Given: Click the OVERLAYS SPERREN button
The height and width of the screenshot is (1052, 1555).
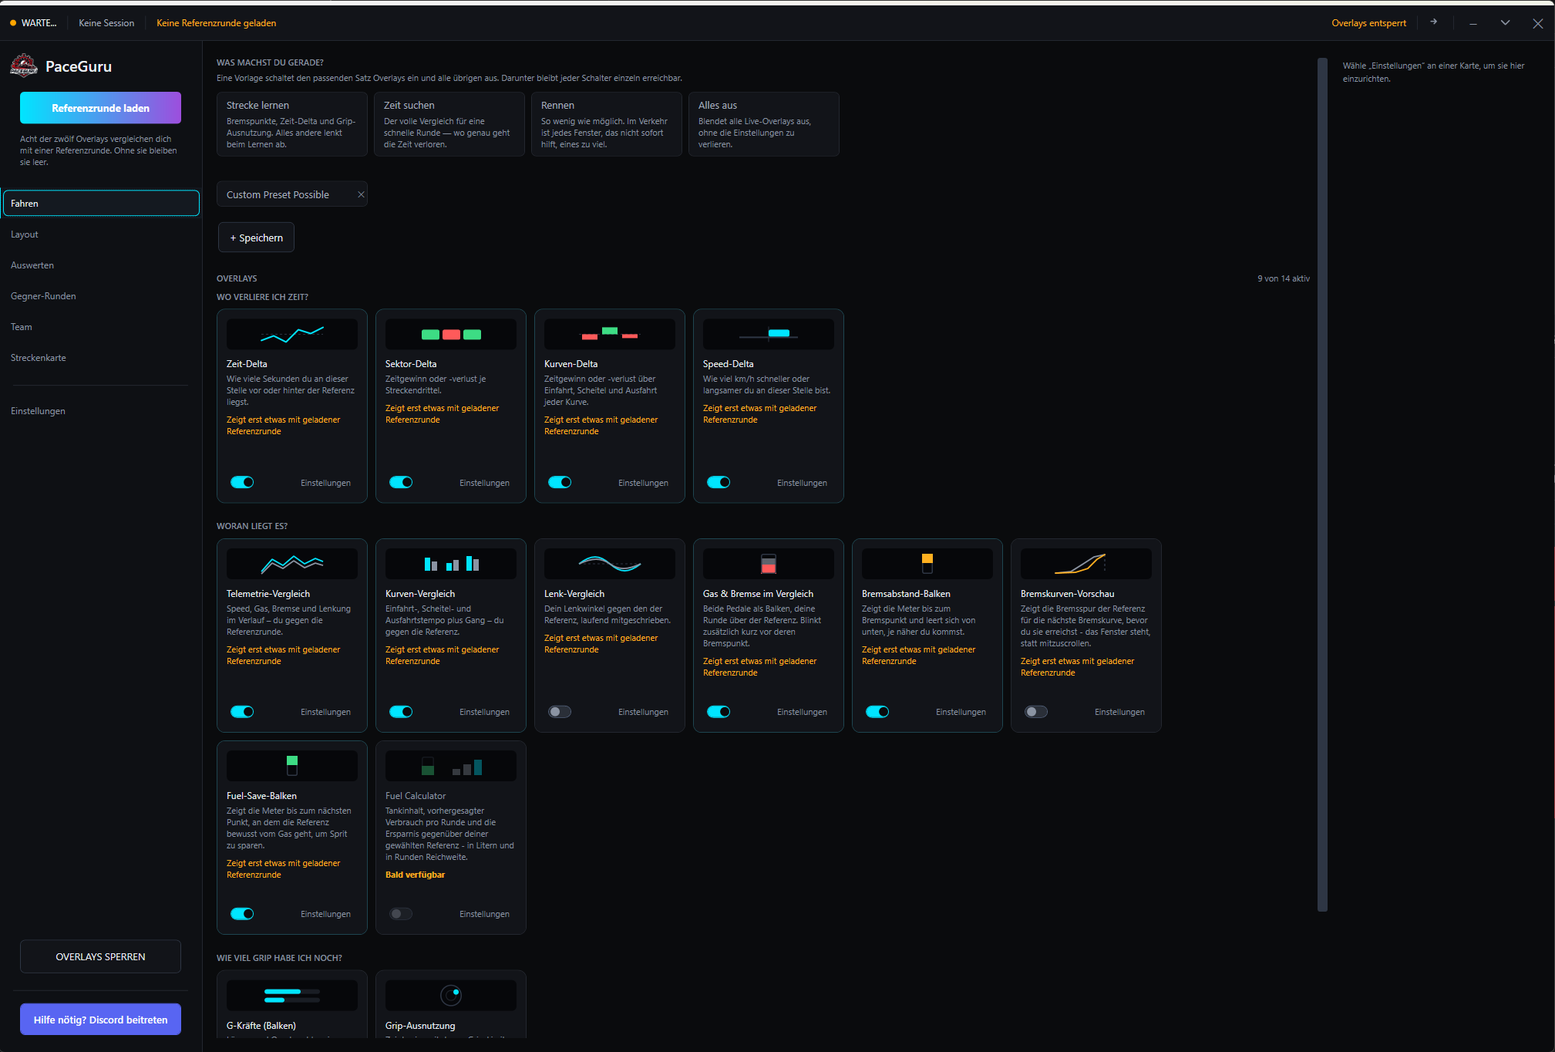Looking at the screenshot, I should 100,956.
